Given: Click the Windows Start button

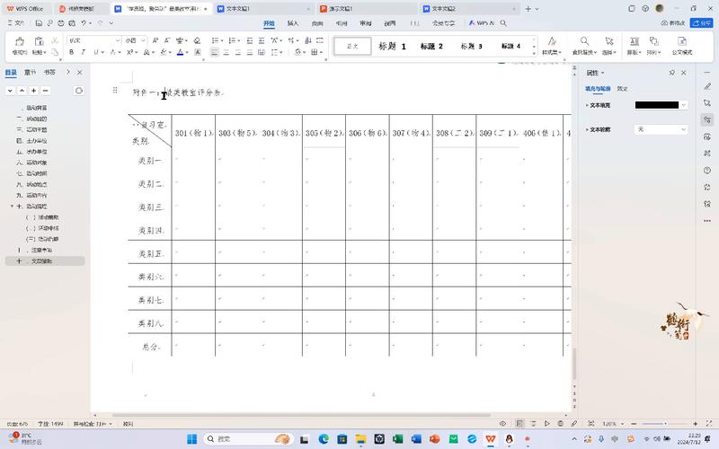Looking at the screenshot, I should point(191,439).
